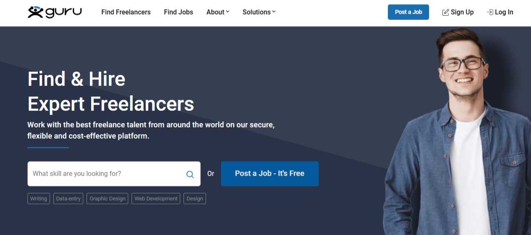
Task: Select the Web Development skill tag
Action: click(x=156, y=198)
